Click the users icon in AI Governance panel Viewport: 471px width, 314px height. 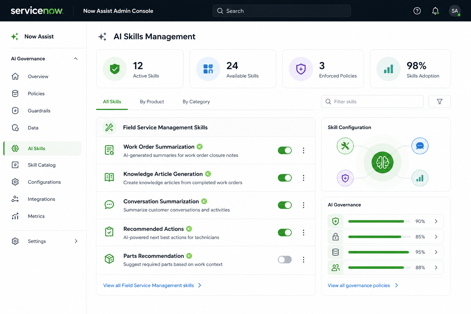coord(335,268)
